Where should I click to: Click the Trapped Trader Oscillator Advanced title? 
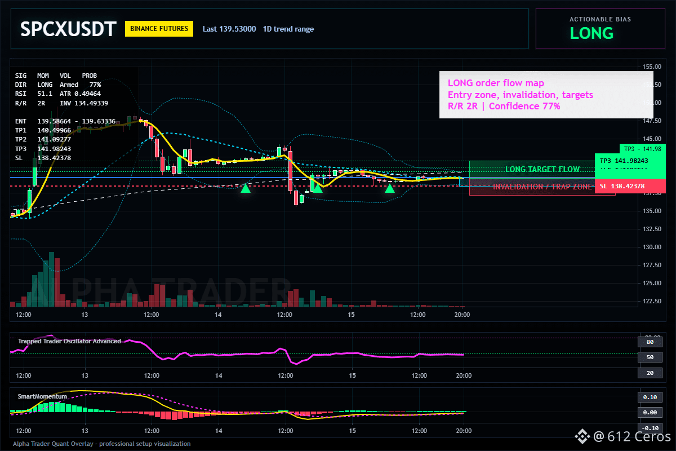point(69,341)
